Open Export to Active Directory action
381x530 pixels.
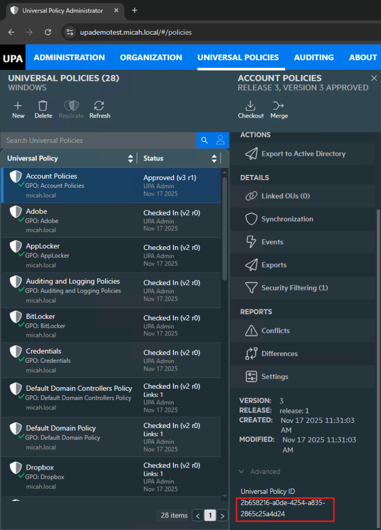click(303, 154)
